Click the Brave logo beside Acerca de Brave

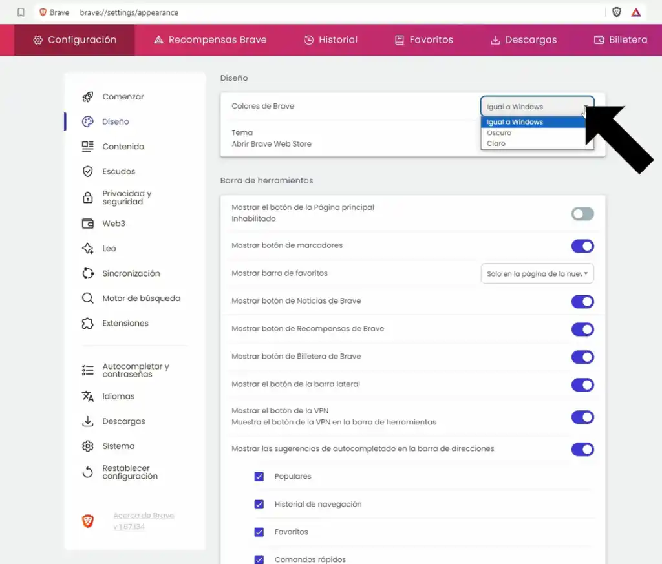tap(88, 521)
